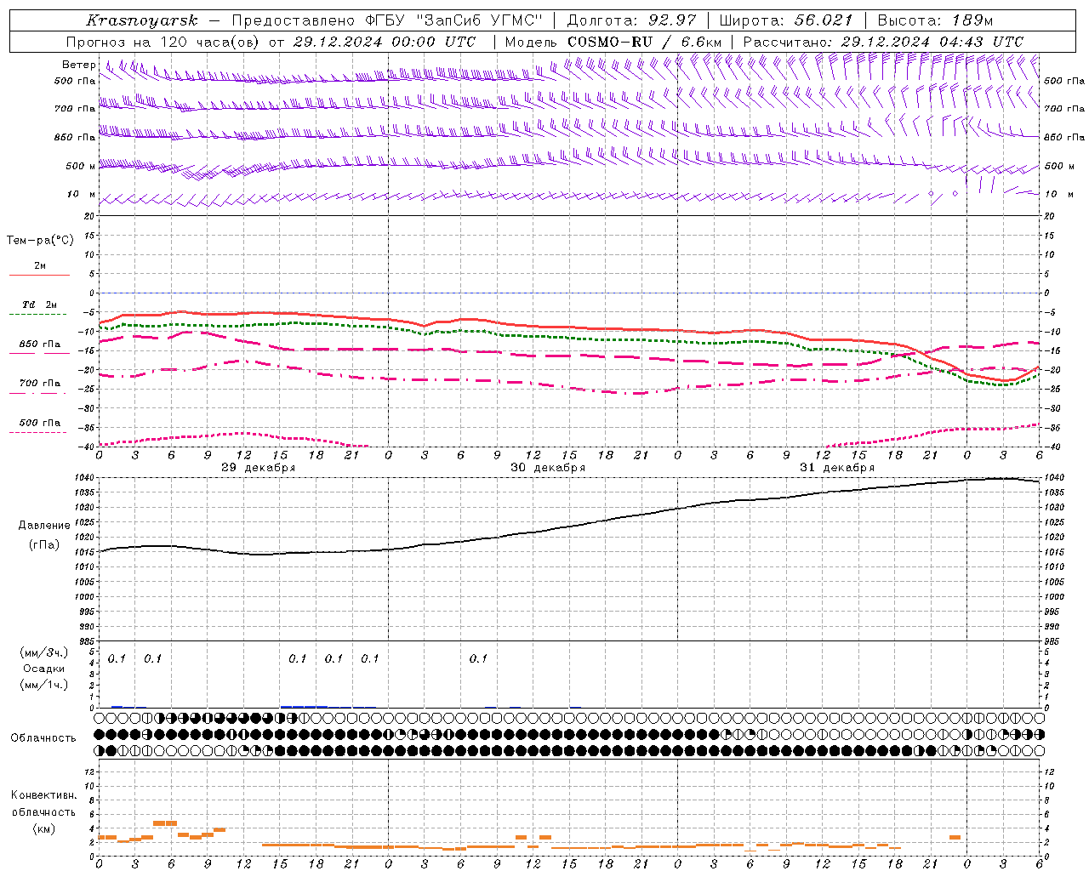This screenshot has height=871, width=1089.
Task: Click the Осадки precipitation axis label
Action: (x=44, y=669)
